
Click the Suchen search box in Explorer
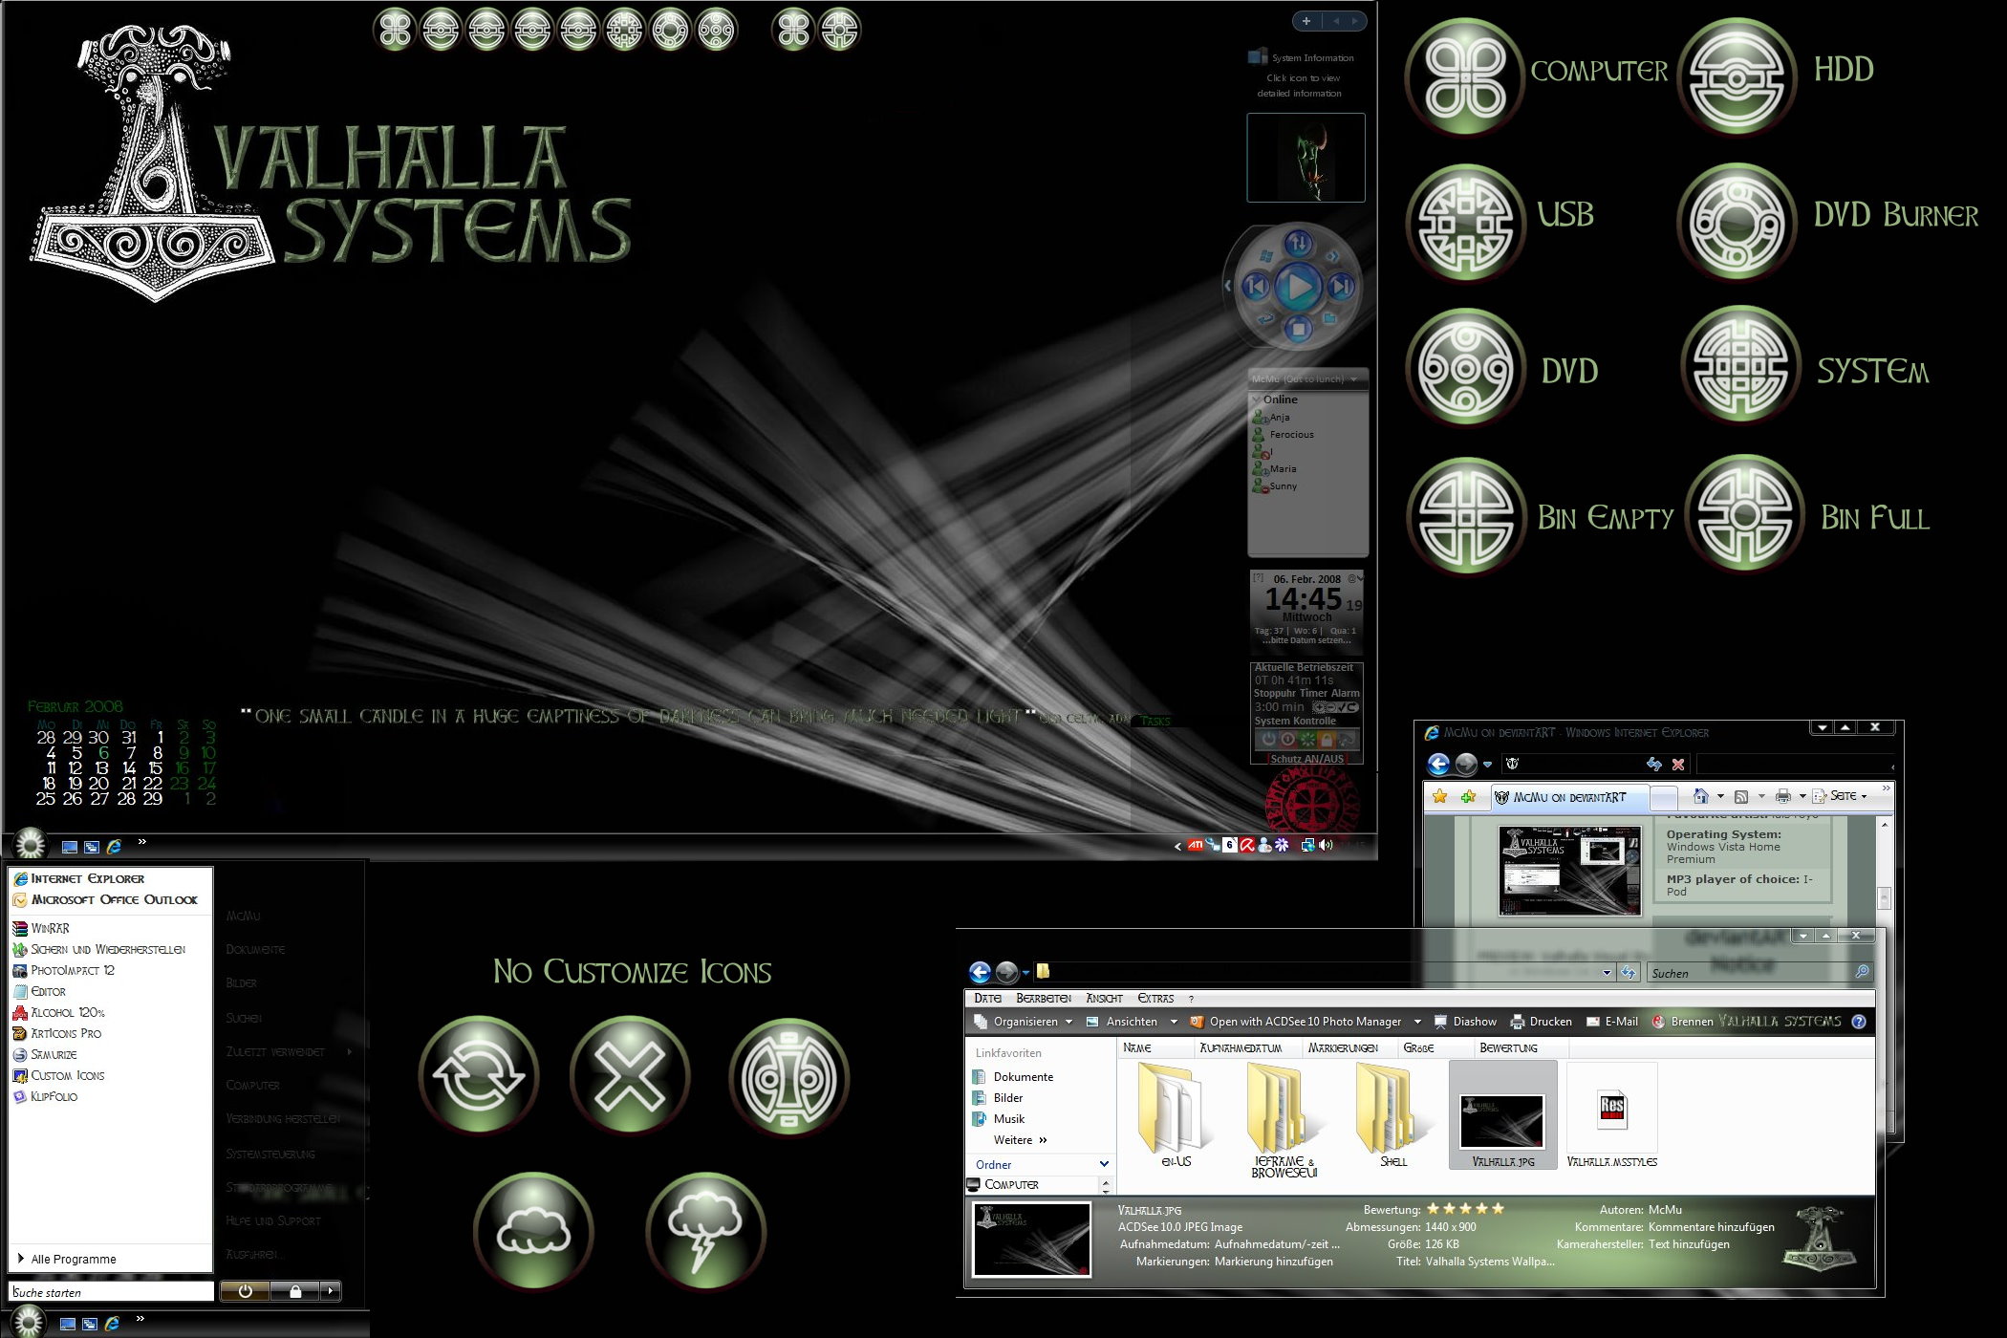[x=1759, y=973]
